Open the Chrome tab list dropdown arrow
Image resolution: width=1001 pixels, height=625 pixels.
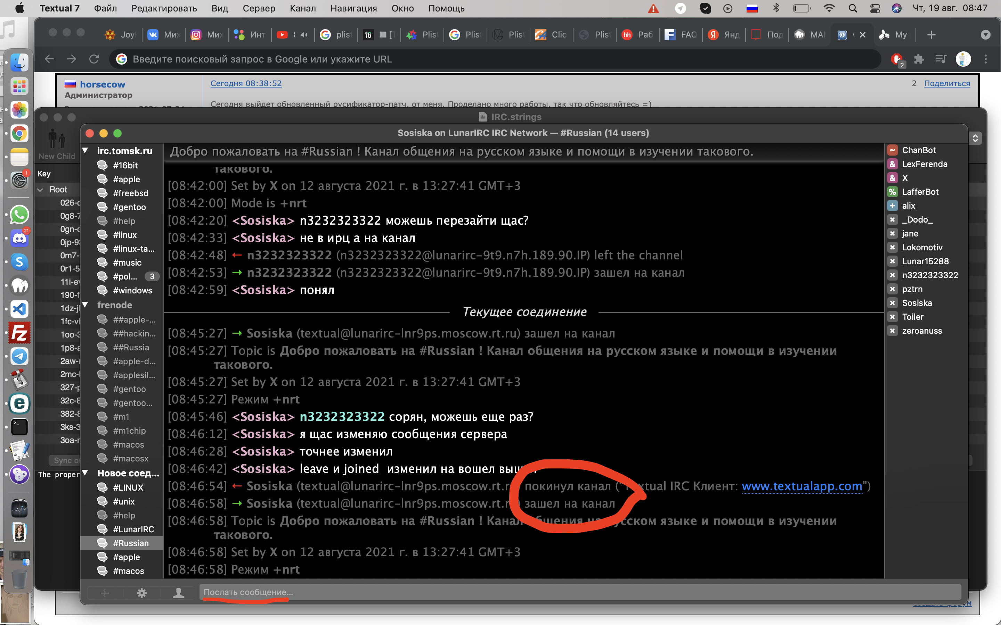click(985, 35)
